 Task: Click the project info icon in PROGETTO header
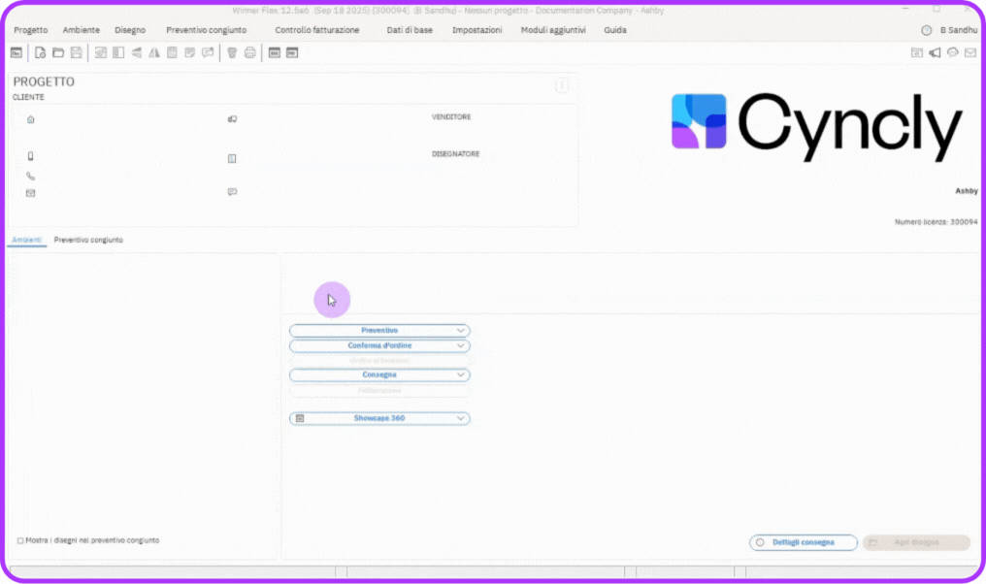tap(562, 85)
